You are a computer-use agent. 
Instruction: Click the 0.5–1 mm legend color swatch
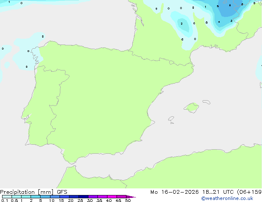click(x=17, y=197)
